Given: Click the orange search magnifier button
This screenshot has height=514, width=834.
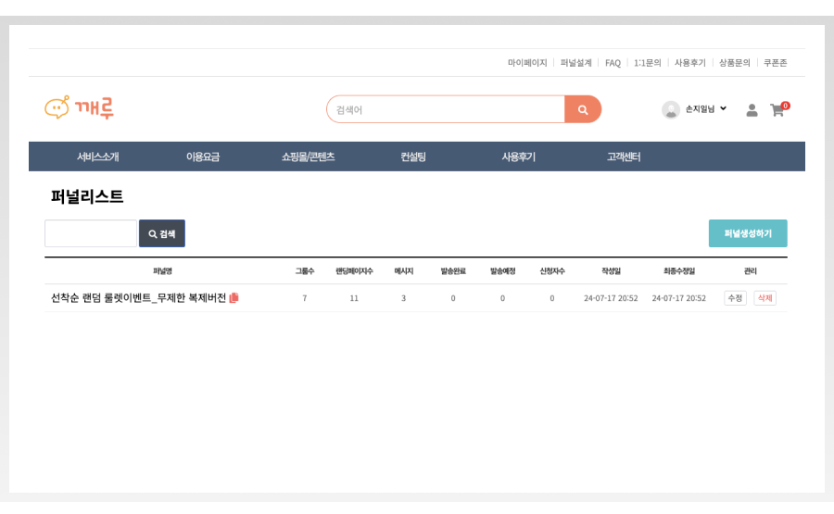Looking at the screenshot, I should click(x=583, y=109).
